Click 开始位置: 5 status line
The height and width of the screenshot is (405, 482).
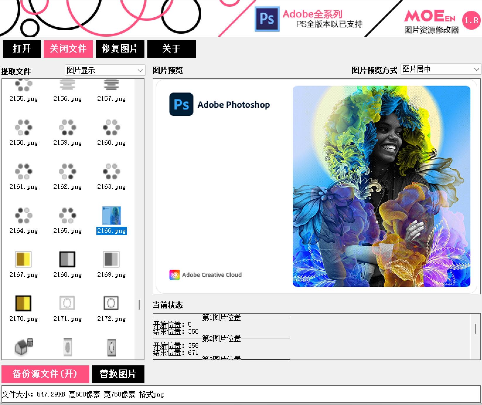(x=172, y=324)
